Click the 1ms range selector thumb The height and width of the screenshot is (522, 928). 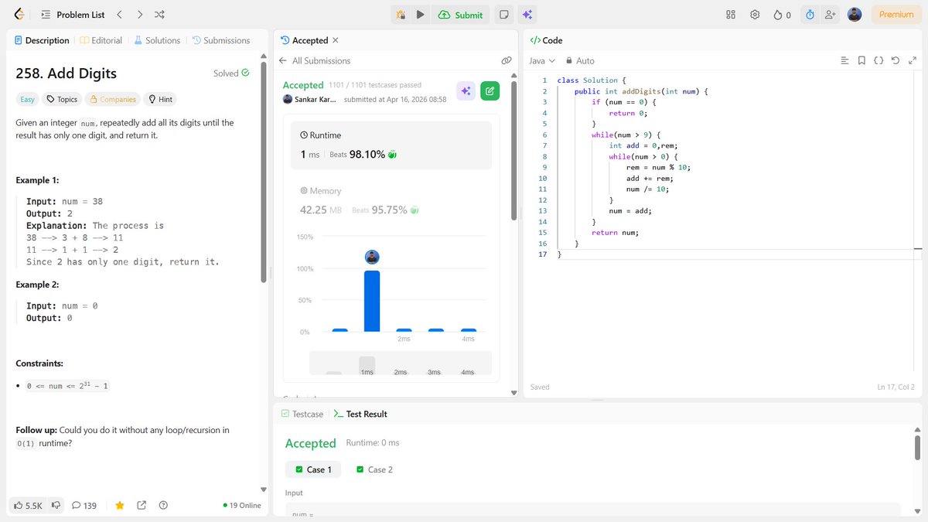click(x=367, y=365)
